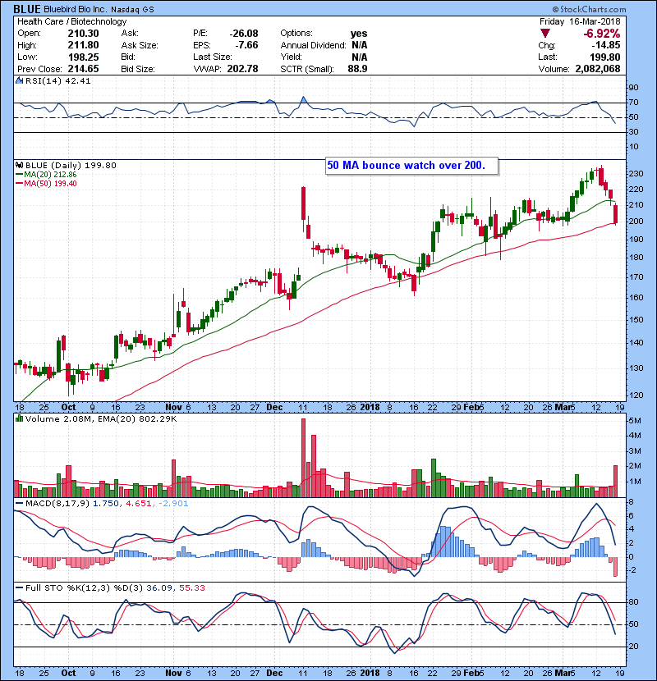657x681 pixels.
Task: Click the BLUE ticker symbol in the header
Action: pos(27,9)
